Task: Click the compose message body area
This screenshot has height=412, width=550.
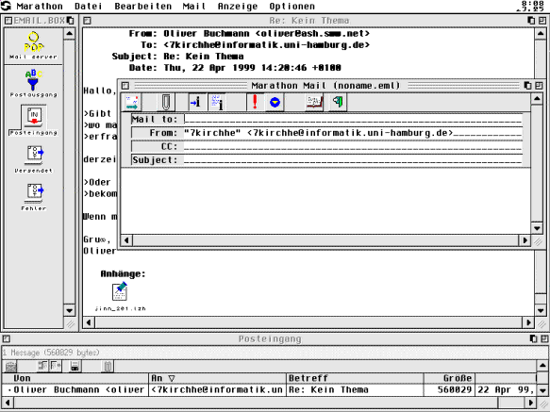Action: [x=325, y=201]
